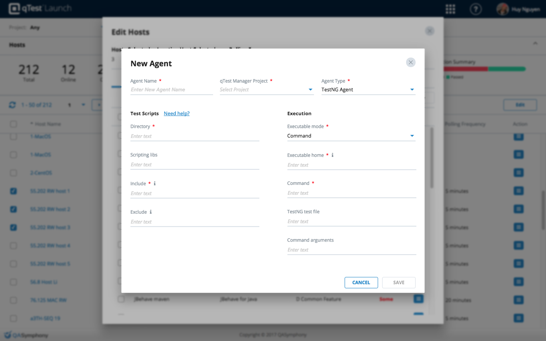Click the Huy Nguyen user avatar

click(x=502, y=9)
